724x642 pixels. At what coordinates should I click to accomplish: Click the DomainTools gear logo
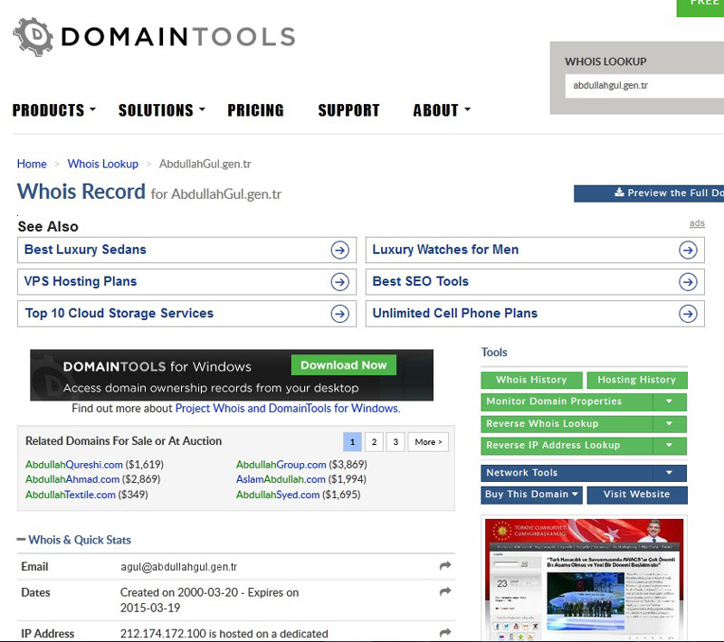pos(34,37)
